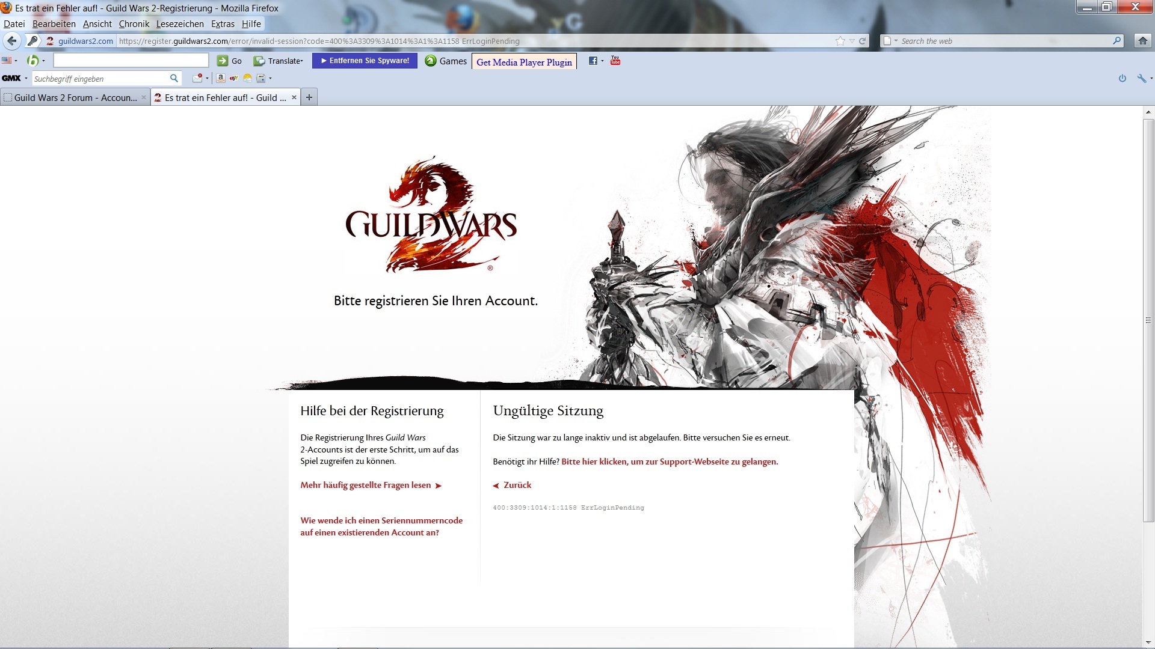Expand the flag language dropdown arrow
1155x649 pixels.
[x=16, y=61]
